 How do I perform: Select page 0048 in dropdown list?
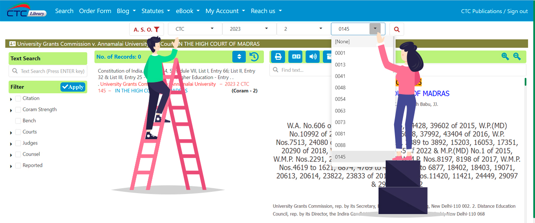tap(363, 87)
